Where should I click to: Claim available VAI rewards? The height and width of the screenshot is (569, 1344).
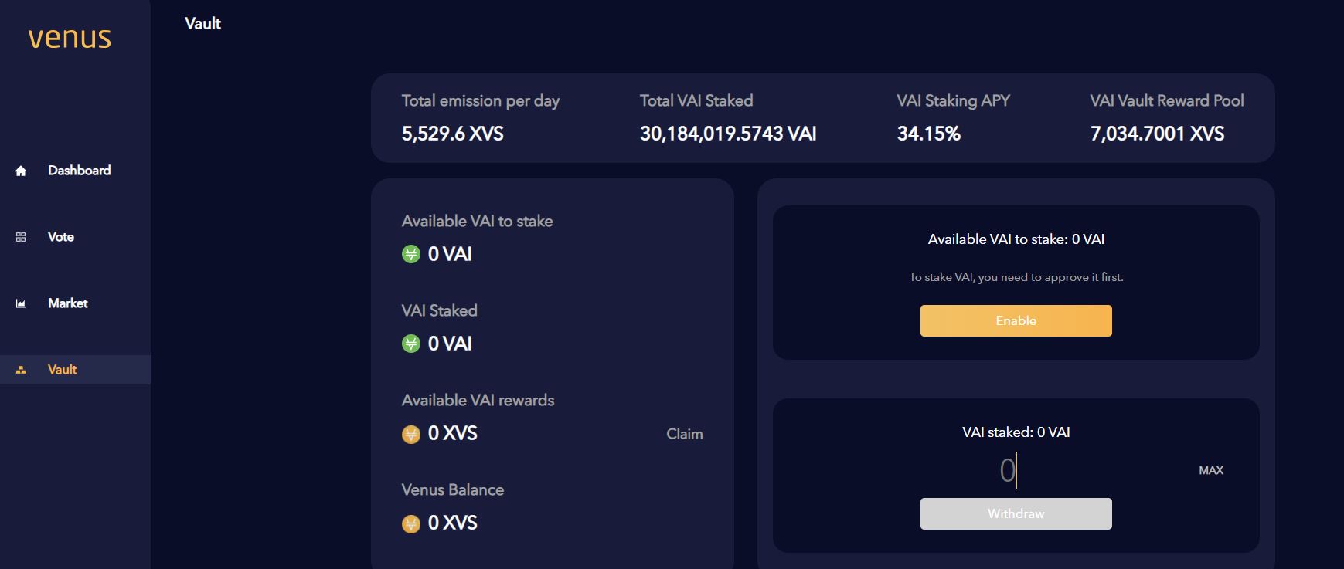point(685,434)
